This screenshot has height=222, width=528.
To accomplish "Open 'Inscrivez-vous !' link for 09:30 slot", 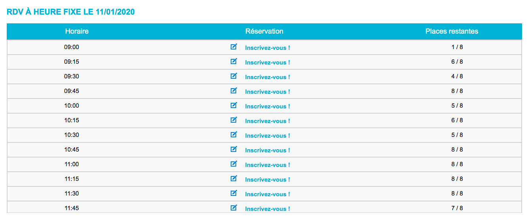I will [x=268, y=77].
